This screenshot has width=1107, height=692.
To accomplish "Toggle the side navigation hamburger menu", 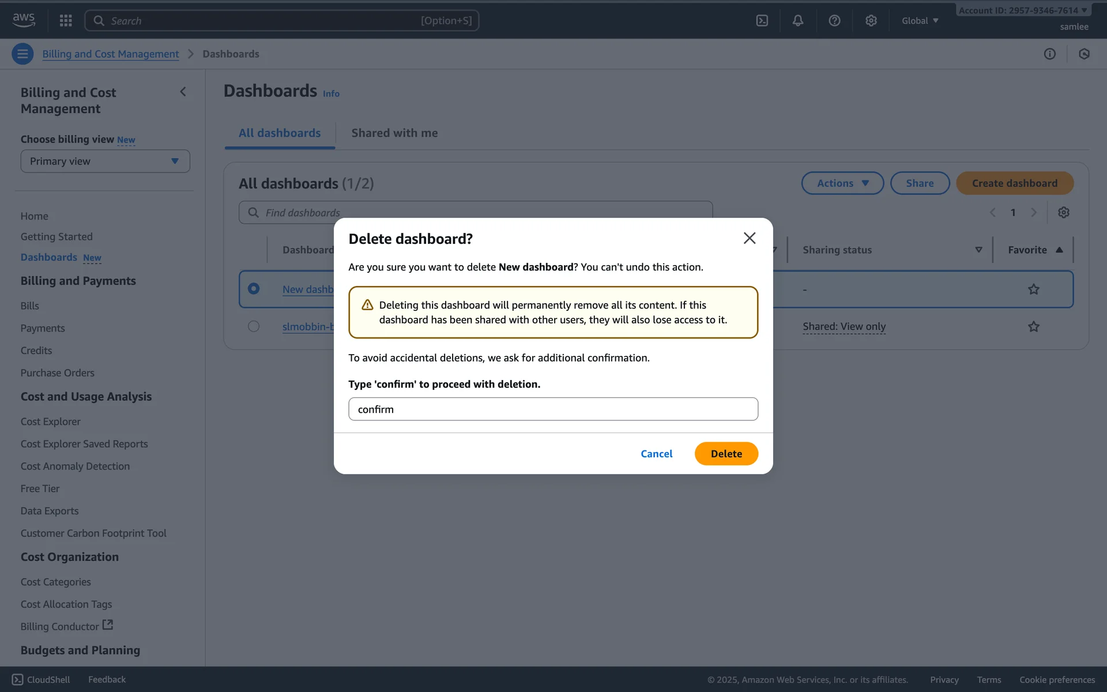I will click(22, 54).
